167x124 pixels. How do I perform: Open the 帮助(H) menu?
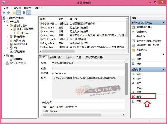tap(38, 8)
